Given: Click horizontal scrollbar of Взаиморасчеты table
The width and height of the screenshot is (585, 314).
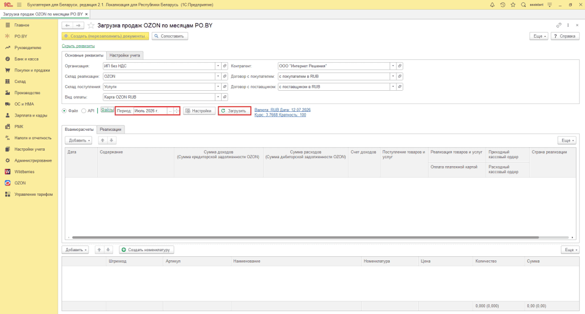Looking at the screenshot, I should coord(305,237).
